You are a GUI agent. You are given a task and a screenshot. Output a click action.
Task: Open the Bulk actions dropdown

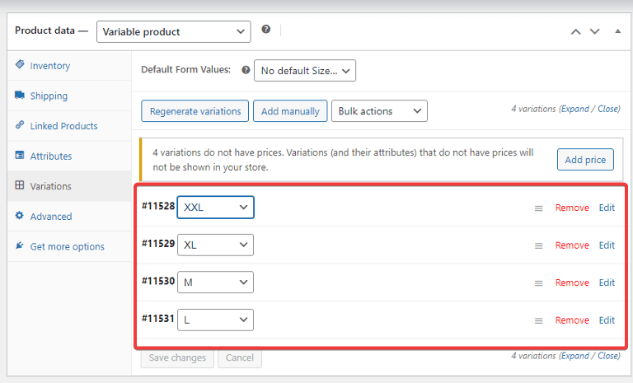[379, 111]
